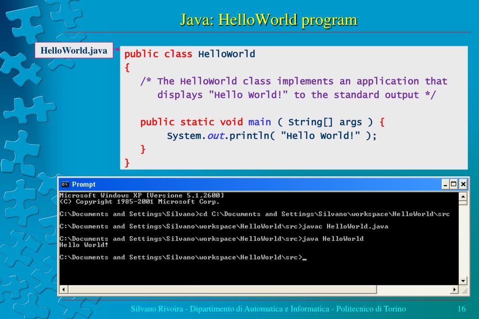Viewport: 479px width, 319px height.
Task: Click the last prompt line with cursor
Action: click(x=183, y=257)
